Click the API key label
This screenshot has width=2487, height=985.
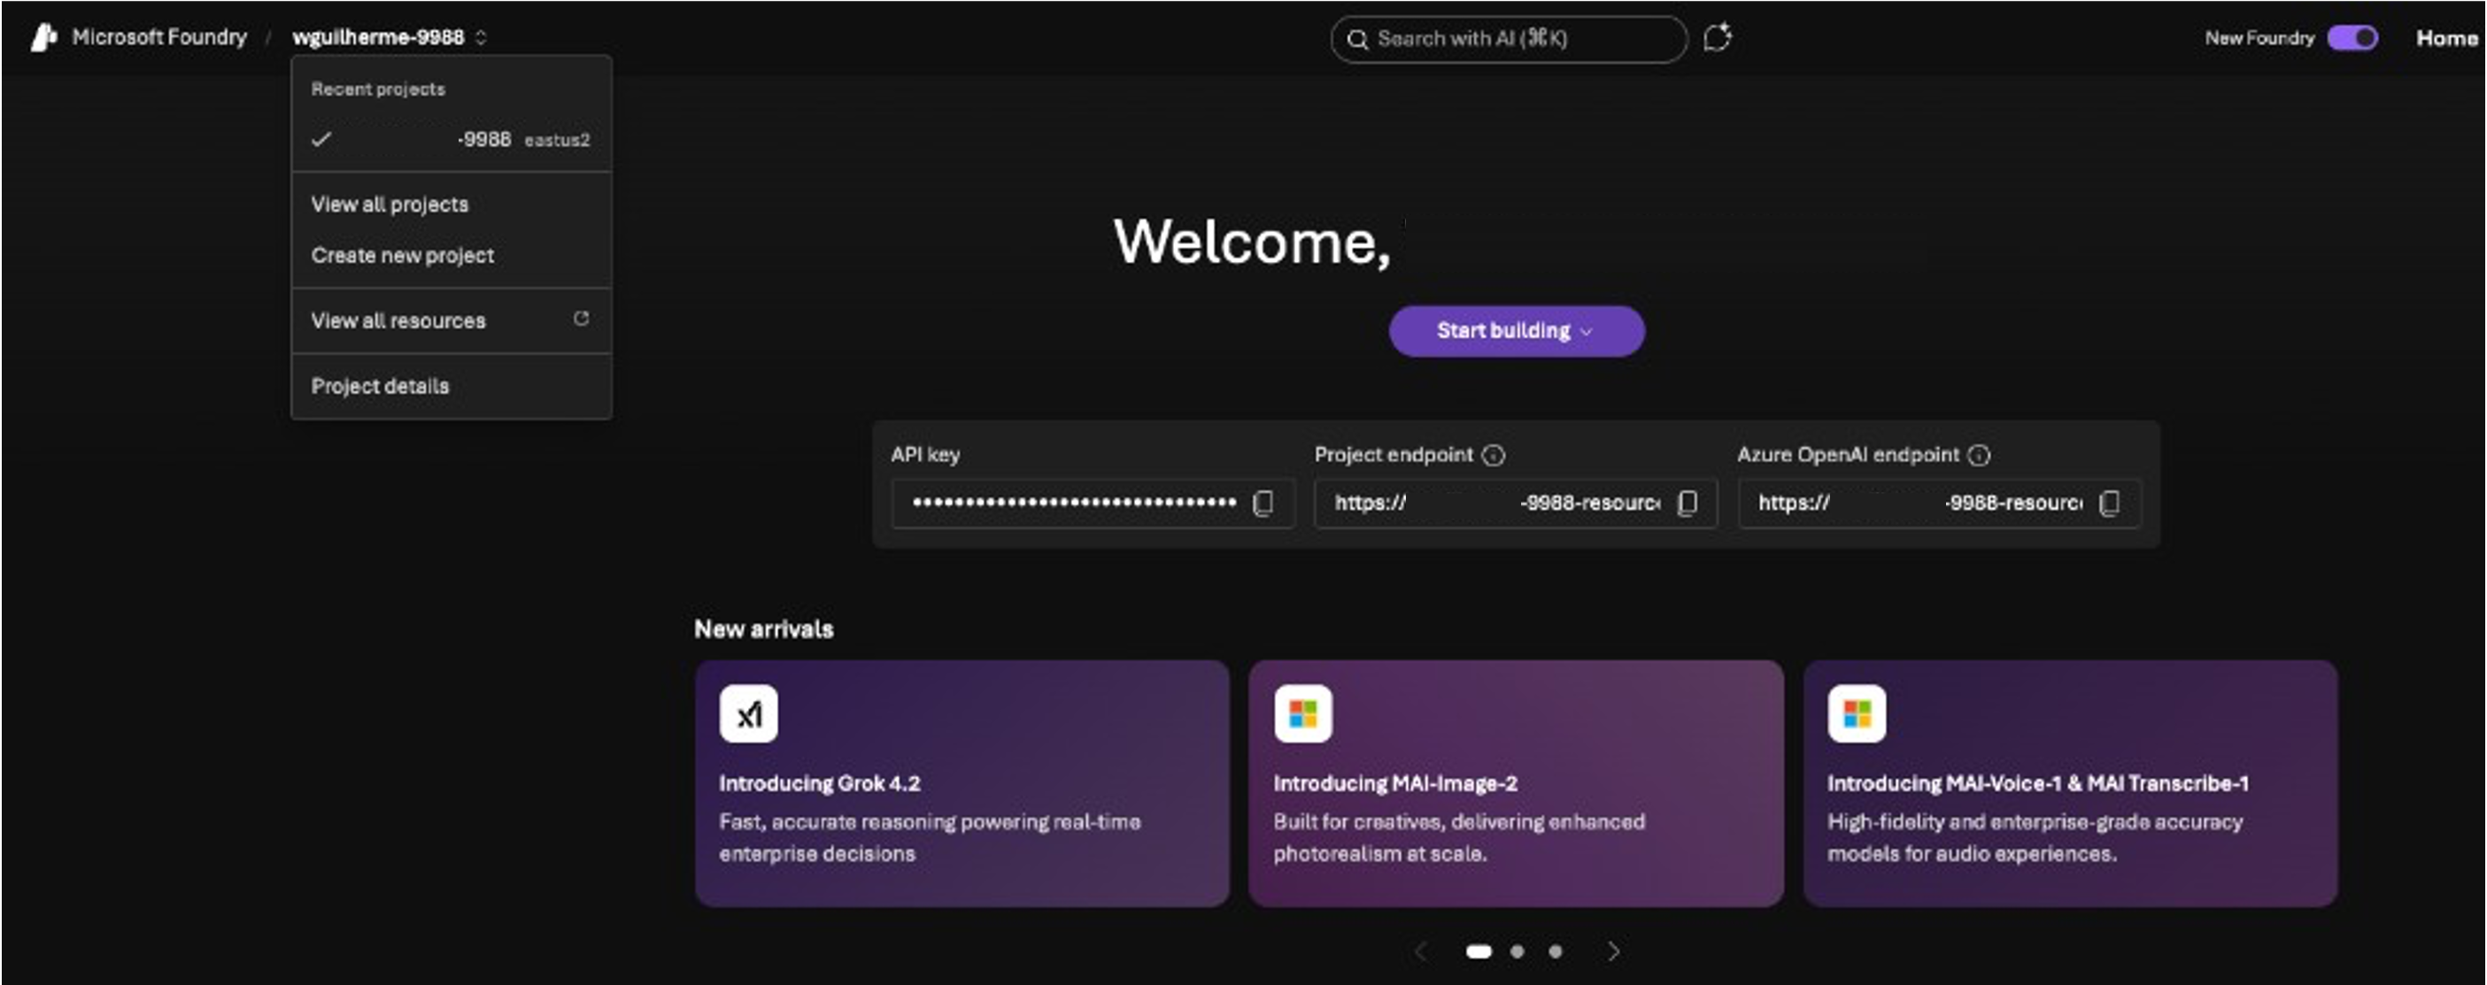click(x=925, y=454)
